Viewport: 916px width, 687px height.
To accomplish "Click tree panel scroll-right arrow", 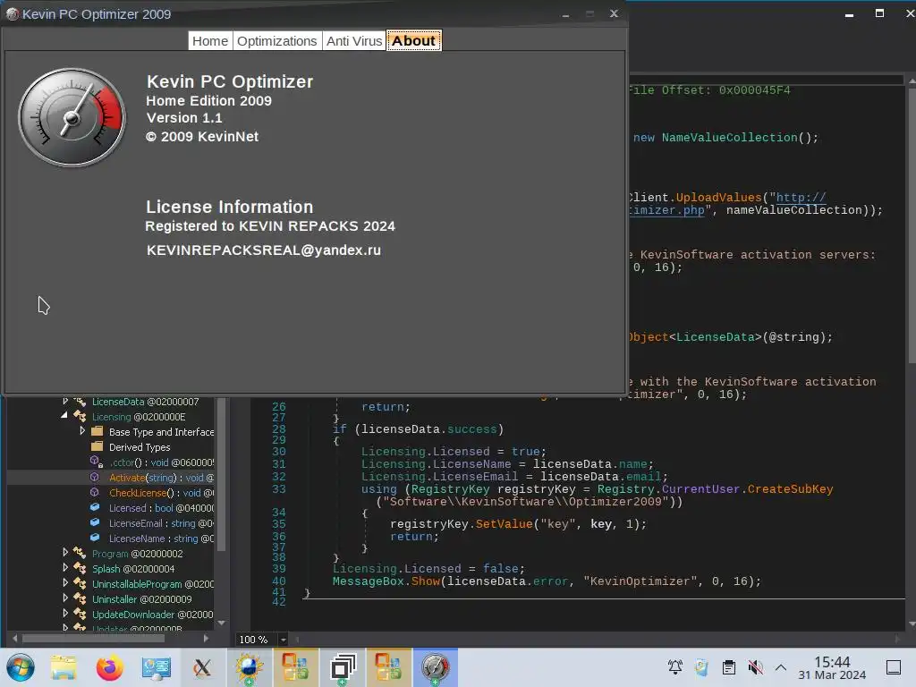I will (x=206, y=639).
